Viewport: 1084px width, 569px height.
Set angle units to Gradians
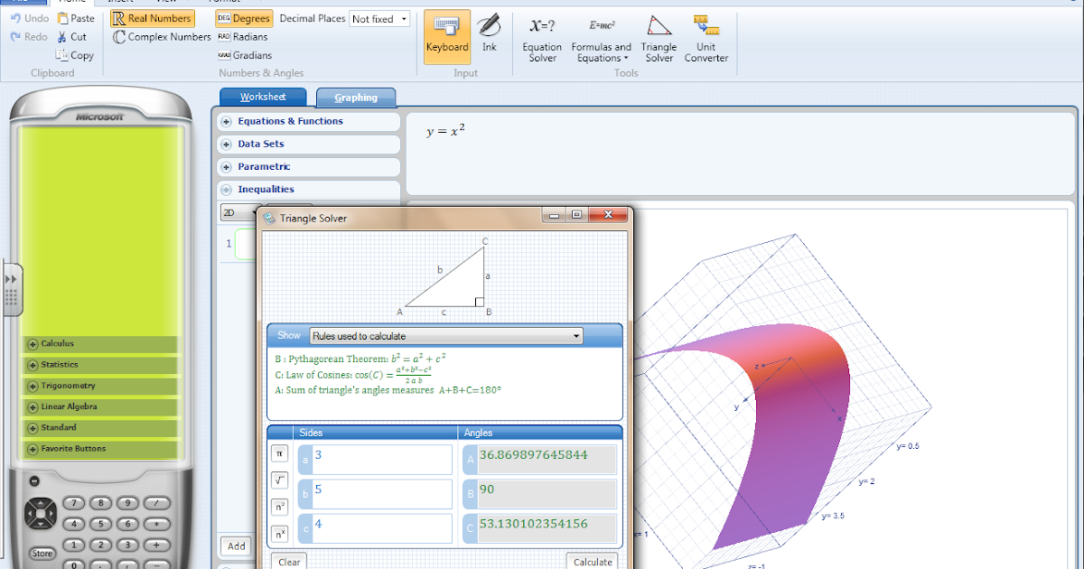click(245, 55)
